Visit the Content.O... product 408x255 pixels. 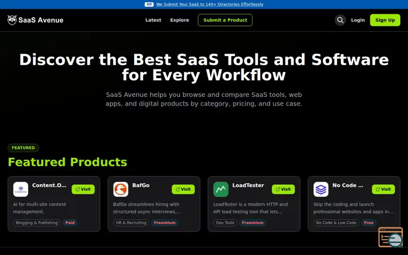[x=83, y=189]
